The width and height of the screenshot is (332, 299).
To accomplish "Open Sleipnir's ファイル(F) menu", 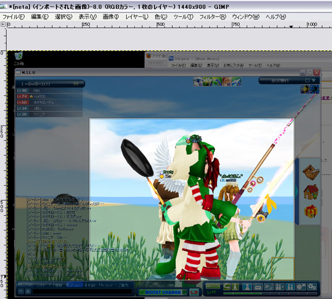I will tap(178, 65).
